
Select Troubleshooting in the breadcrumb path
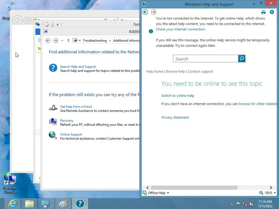[95, 41]
